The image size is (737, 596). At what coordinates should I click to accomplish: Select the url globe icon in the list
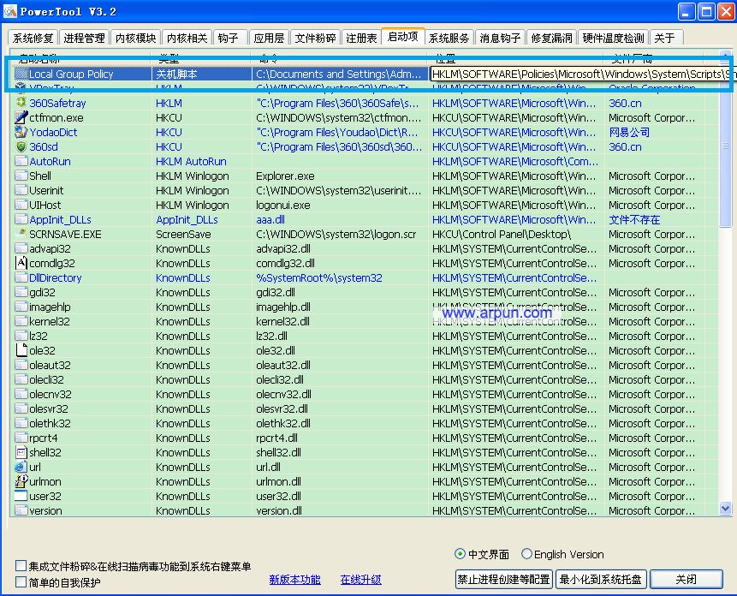(20, 467)
